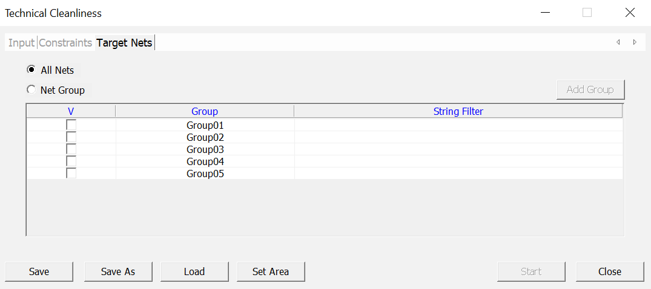Viewport: 651px width, 289px height.
Task: Open the Constraints tab
Action: click(x=65, y=43)
